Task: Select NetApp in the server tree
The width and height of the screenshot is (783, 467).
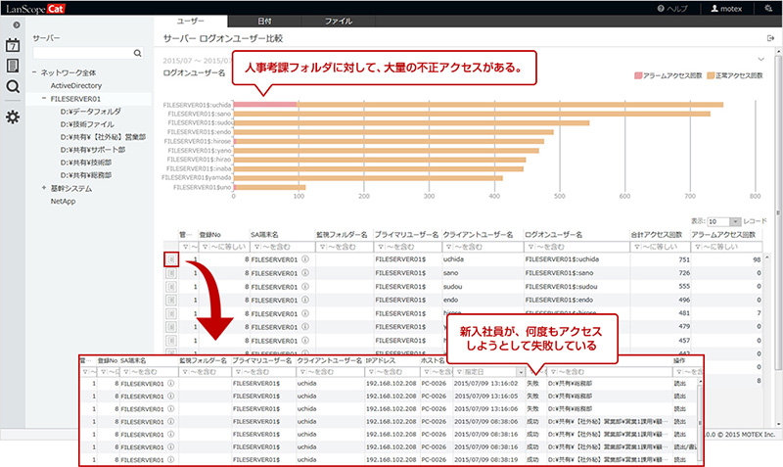Action: 63,202
